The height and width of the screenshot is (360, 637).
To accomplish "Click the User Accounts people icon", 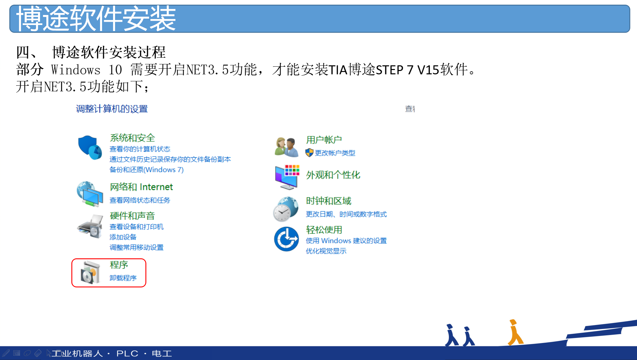I will (x=286, y=147).
